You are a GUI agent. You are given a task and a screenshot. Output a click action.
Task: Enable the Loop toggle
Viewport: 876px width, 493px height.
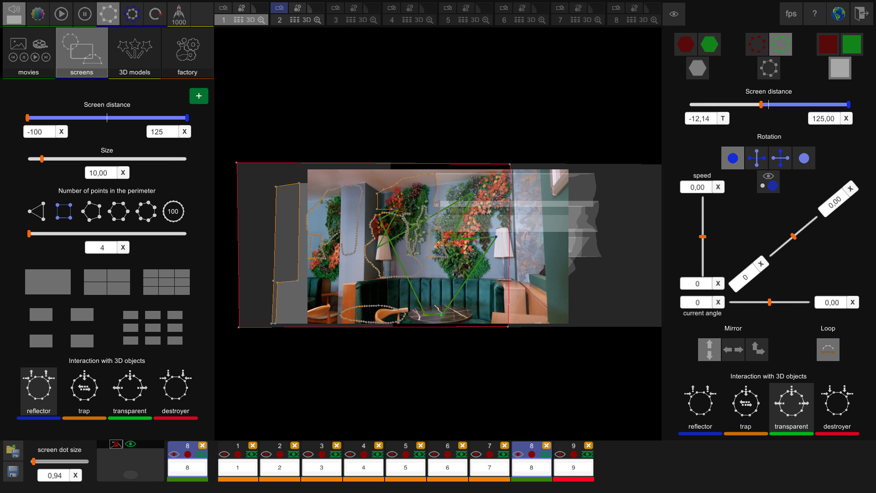pyautogui.click(x=827, y=349)
